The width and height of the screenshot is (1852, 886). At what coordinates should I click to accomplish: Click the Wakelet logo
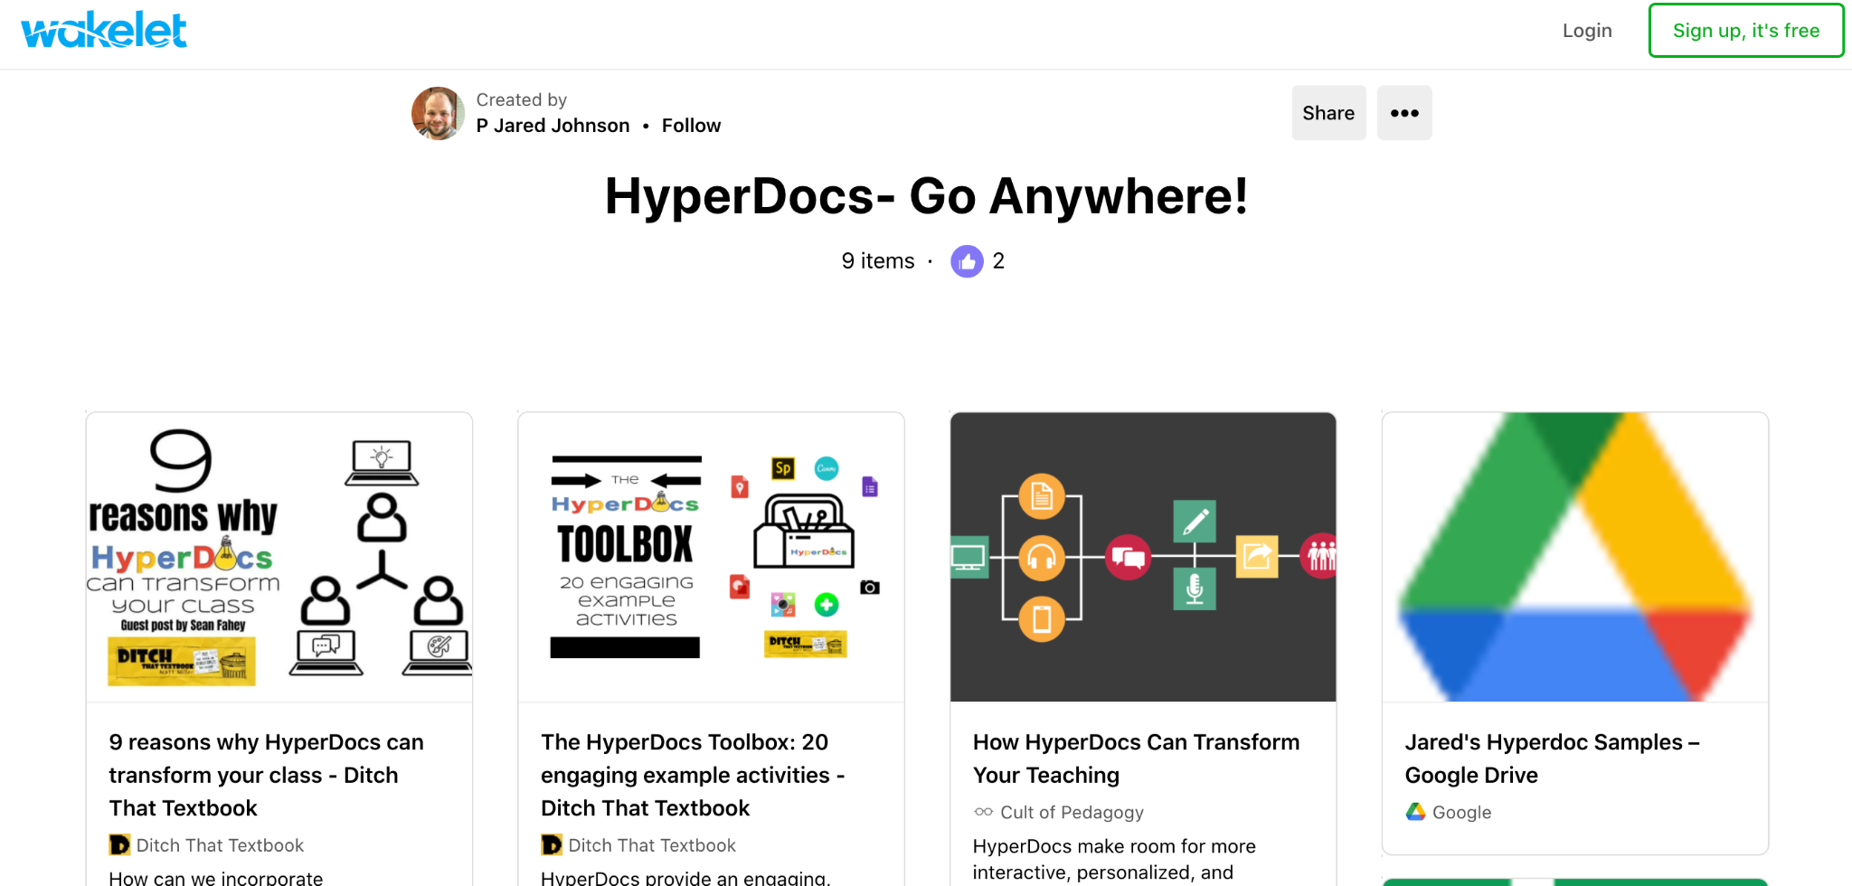[103, 30]
